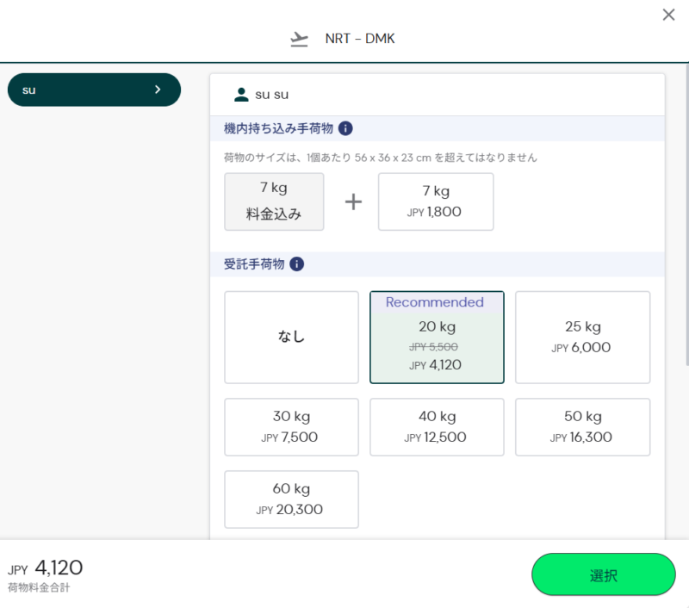The image size is (689, 608).
Task: Select no checked baggage option
Action: click(291, 338)
